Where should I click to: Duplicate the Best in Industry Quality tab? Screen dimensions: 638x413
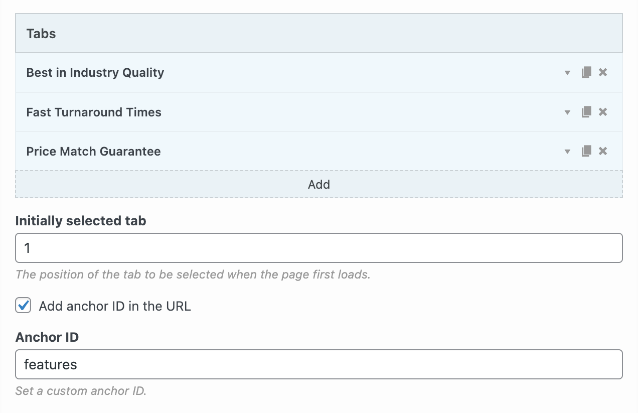point(586,73)
